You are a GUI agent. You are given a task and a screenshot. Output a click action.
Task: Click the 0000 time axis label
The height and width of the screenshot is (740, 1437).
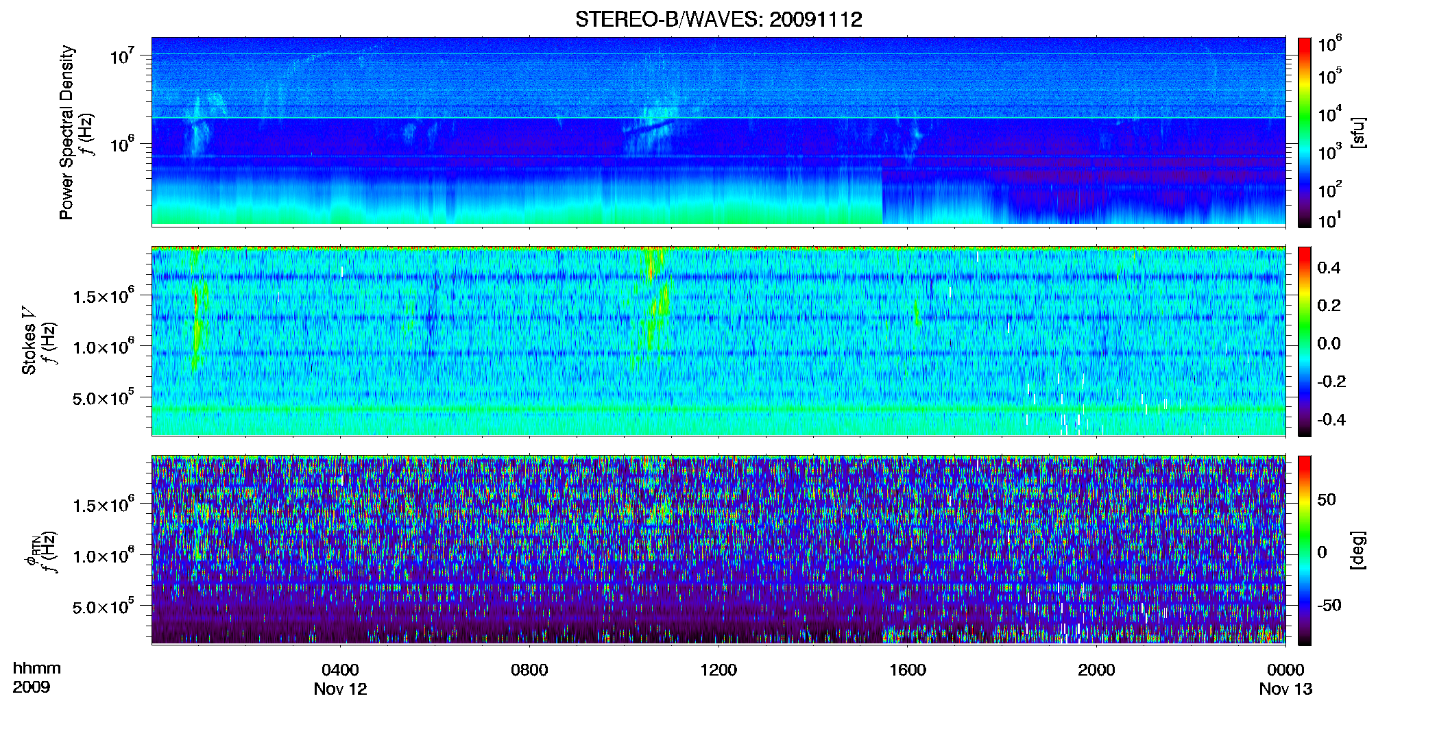pyautogui.click(x=1285, y=669)
